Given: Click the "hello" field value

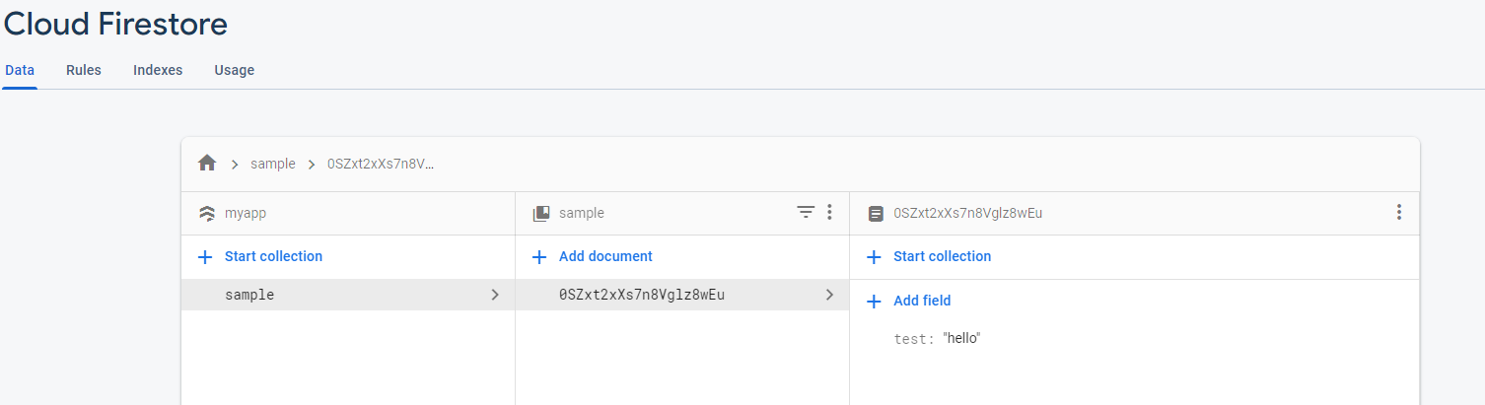Looking at the screenshot, I should point(961,338).
